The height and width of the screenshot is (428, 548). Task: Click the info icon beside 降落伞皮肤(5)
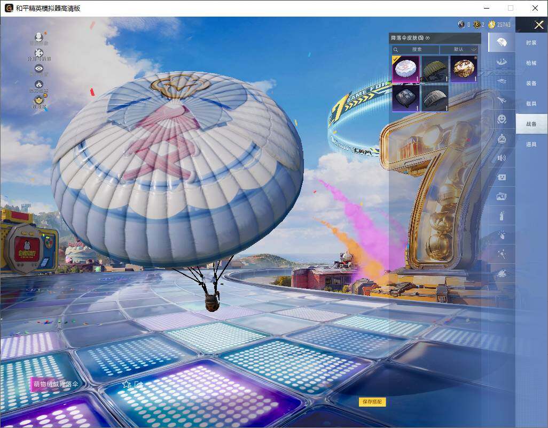[428, 38]
